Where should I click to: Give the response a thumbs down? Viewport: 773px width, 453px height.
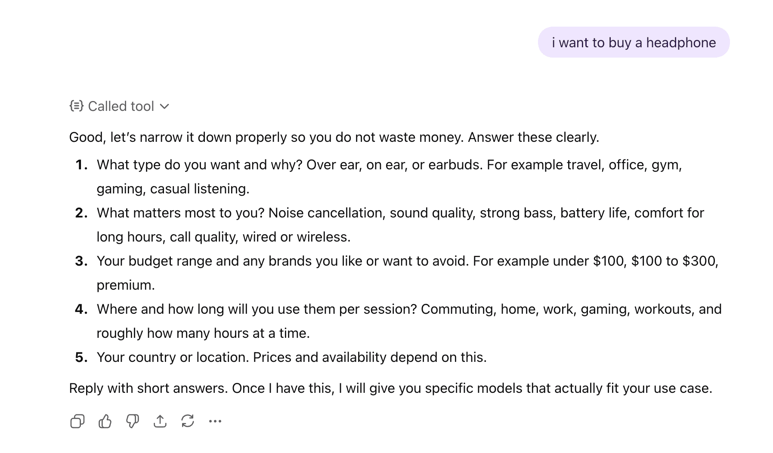[x=133, y=421]
